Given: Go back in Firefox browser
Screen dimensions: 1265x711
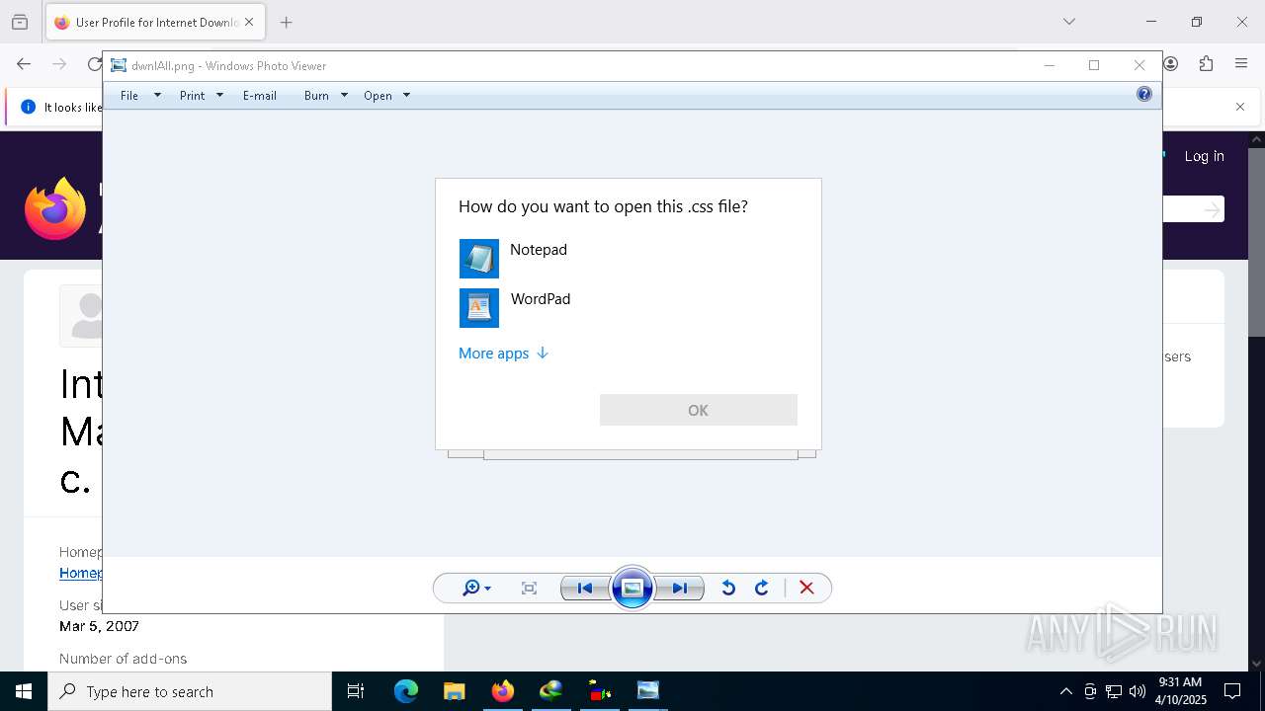Looking at the screenshot, I should pos(24,64).
